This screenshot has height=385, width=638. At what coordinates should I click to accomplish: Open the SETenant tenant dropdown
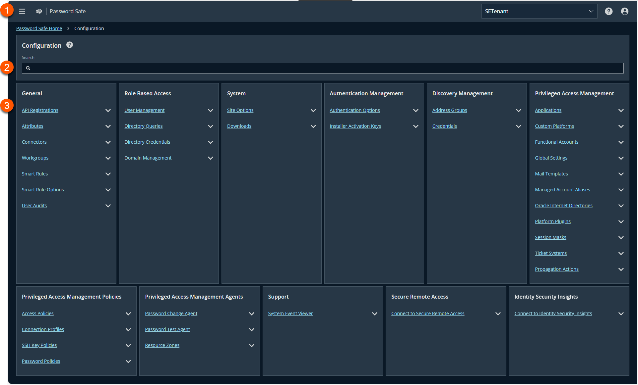pyautogui.click(x=539, y=11)
